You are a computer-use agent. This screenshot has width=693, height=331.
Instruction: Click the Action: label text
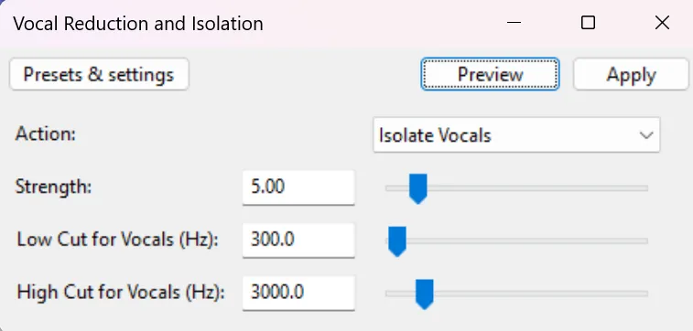(46, 134)
